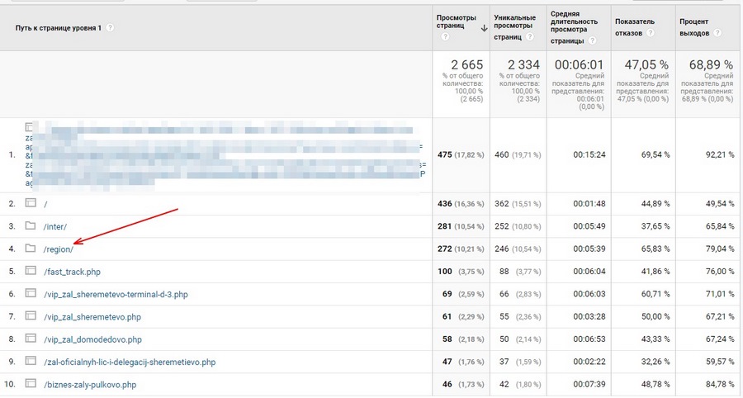
Task: Click total unique views value 2 334
Action: point(523,64)
